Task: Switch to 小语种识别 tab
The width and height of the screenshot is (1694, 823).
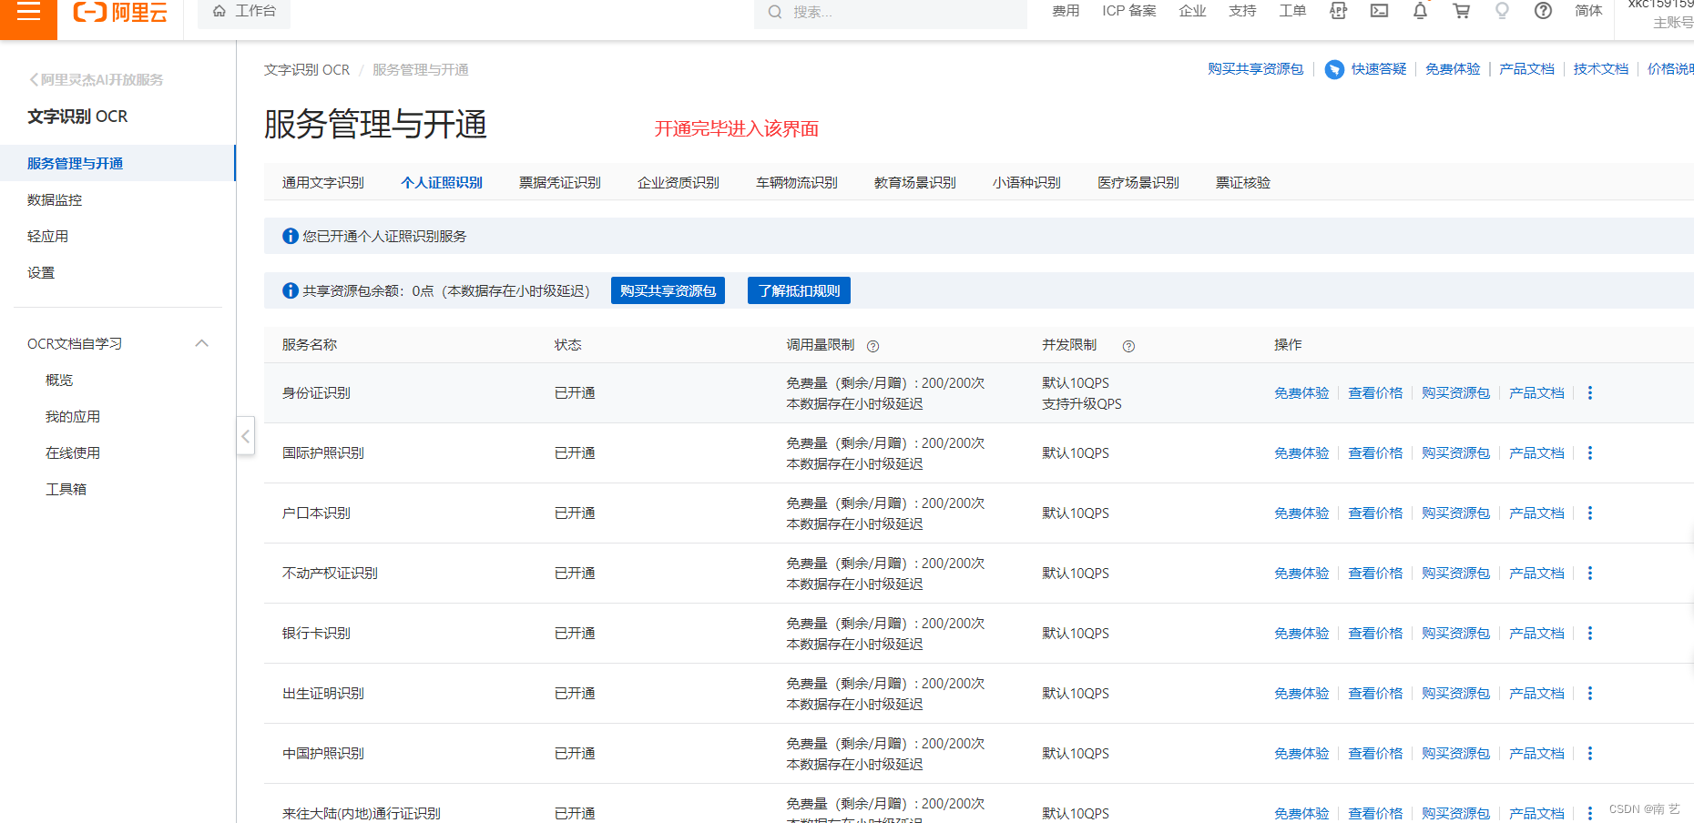Action: coord(1026,182)
